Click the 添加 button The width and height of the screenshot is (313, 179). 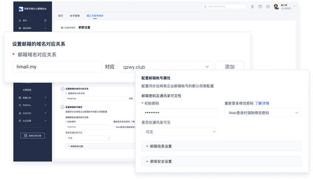230,67
